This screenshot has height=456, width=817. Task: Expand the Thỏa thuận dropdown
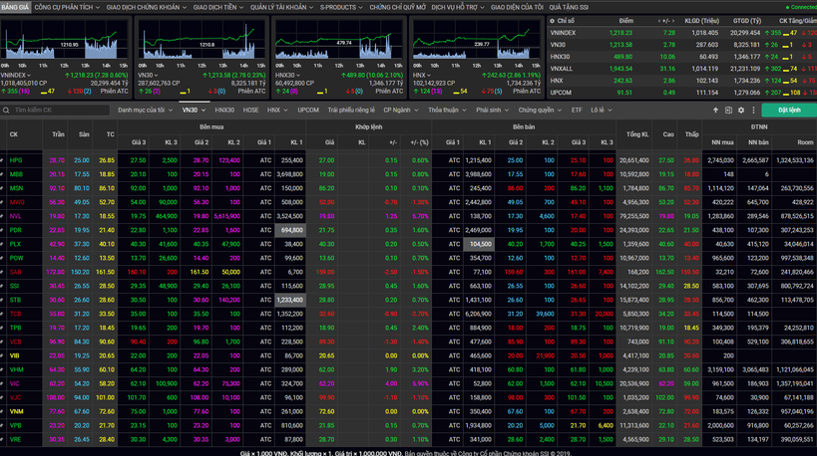[x=447, y=111]
